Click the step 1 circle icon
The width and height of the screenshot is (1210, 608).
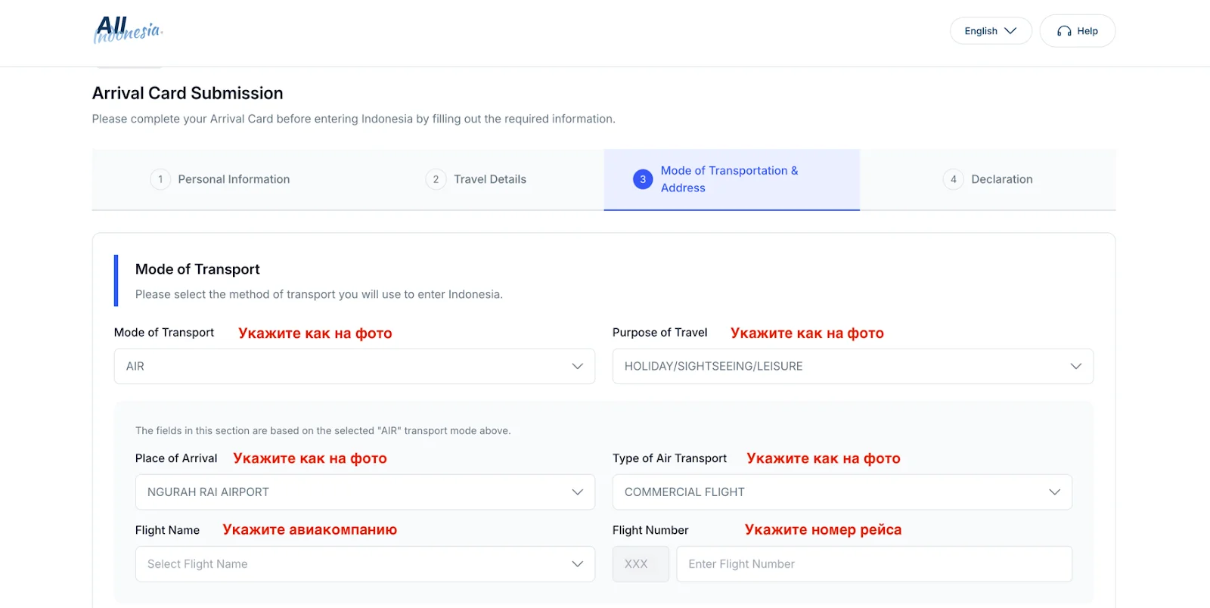click(160, 179)
